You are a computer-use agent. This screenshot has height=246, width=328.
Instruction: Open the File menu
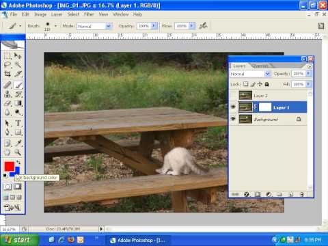coord(14,14)
